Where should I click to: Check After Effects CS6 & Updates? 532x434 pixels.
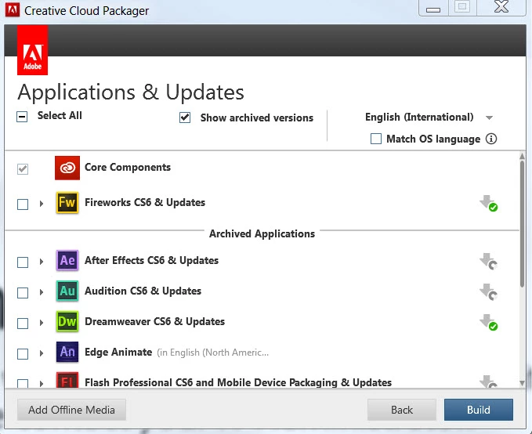coord(23,262)
